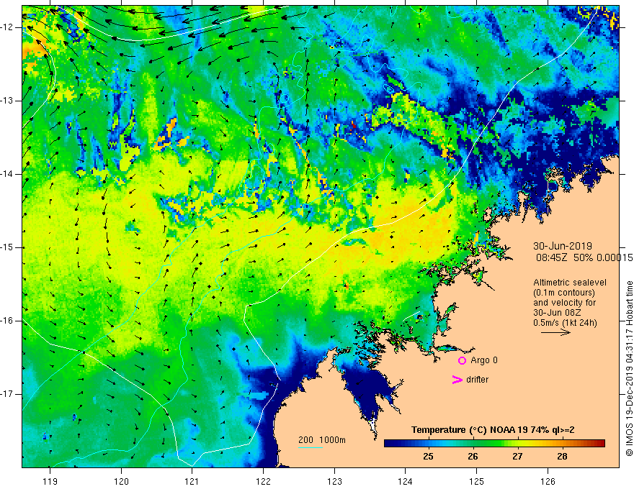Viewport: 634px width, 489px height.
Task: Click the 'Temperature (°C) NOAA 19 74% ql>=2' title
Action: pos(493,430)
